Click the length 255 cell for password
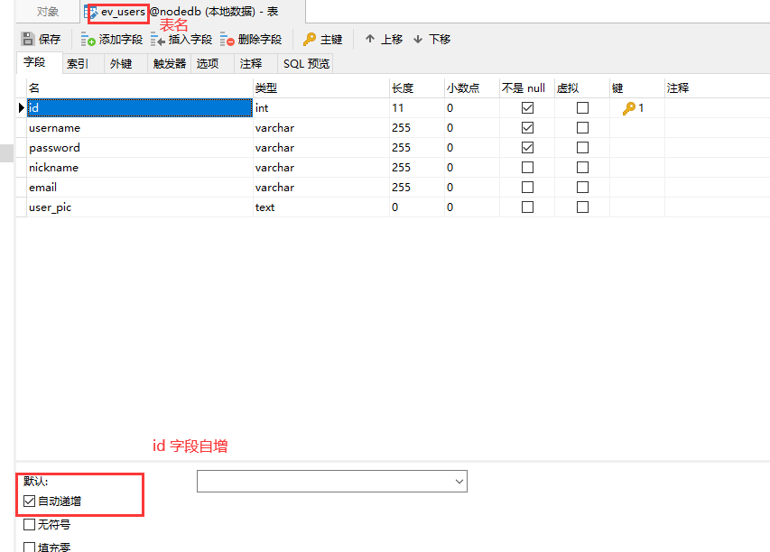Image resolution: width=770 pixels, height=552 pixels. (417, 148)
